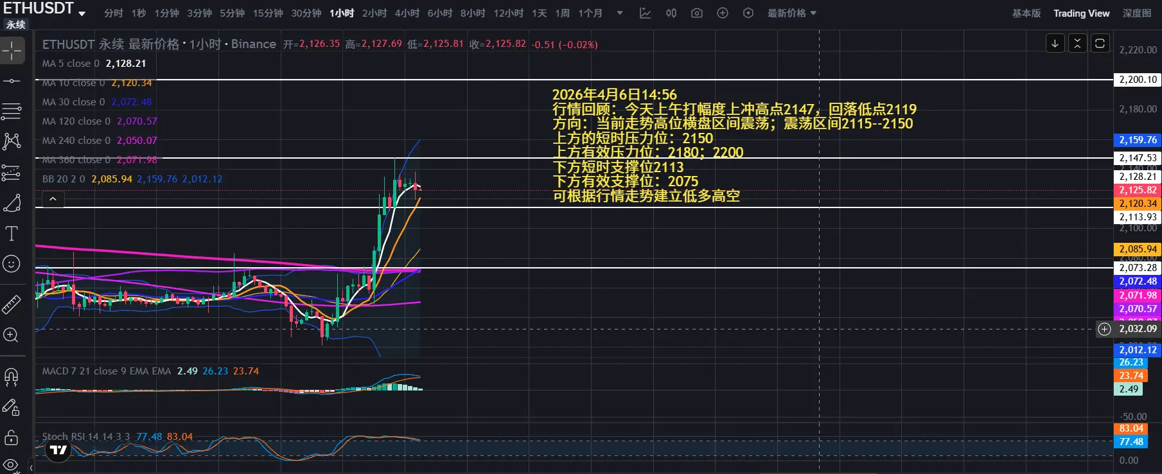Select the 3分钟 interval
Screen dimensions: 1162x474
tap(199, 13)
